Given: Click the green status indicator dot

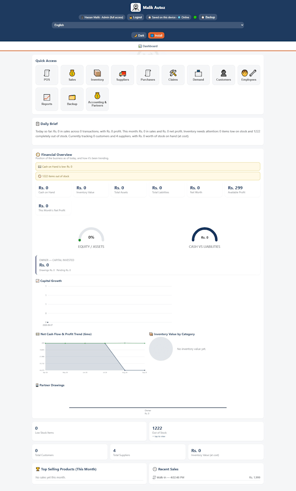Looking at the screenshot, I should tap(195, 17).
